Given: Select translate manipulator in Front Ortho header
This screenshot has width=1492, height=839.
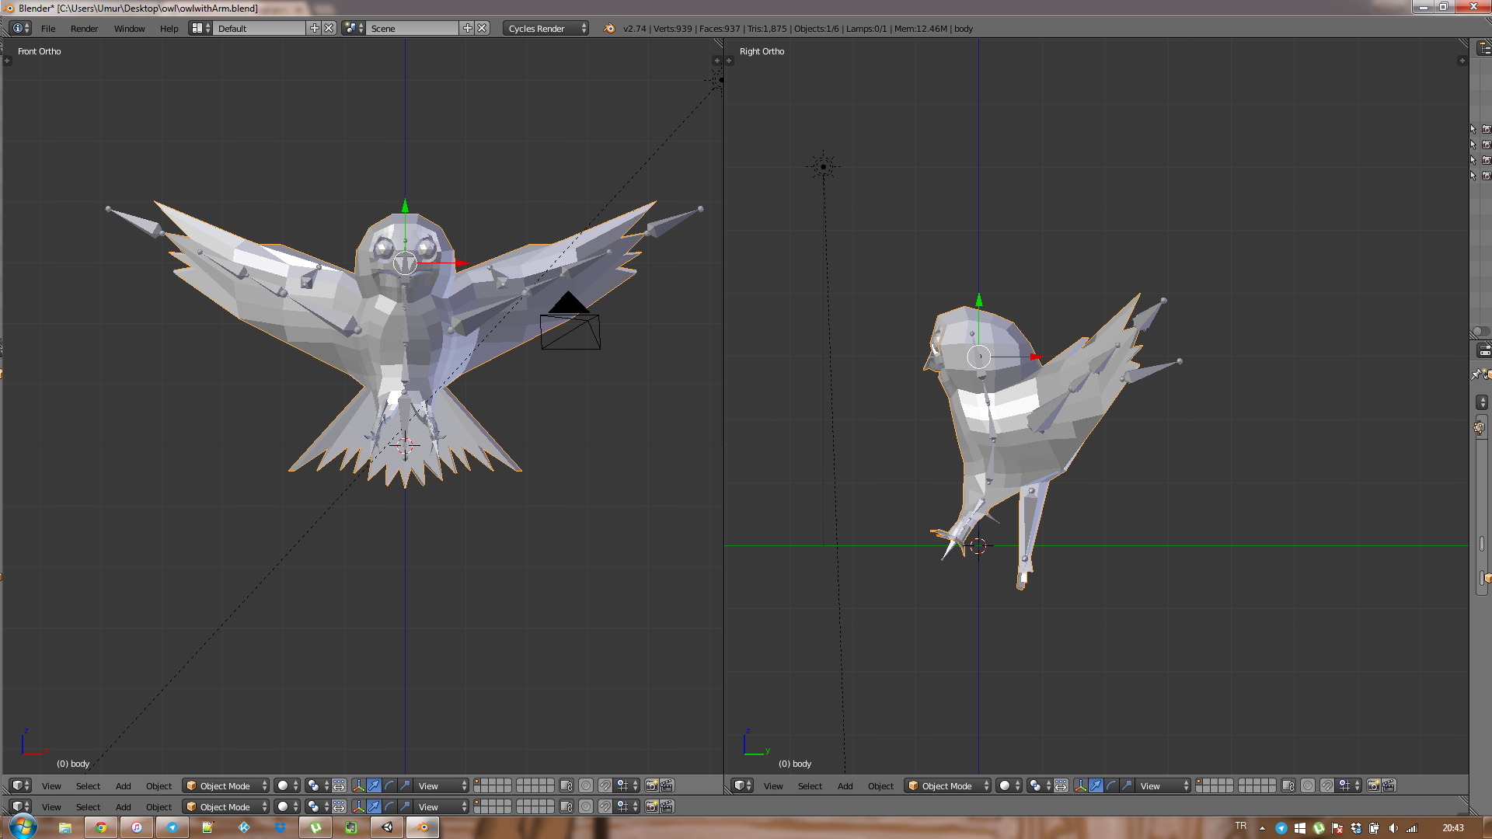Looking at the screenshot, I should (x=374, y=785).
